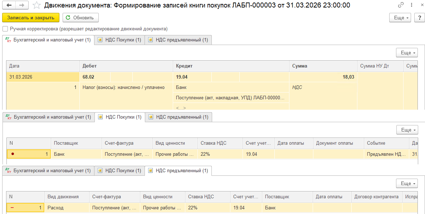Click the forward navigation arrow
Image resolution: width=425 pixels, height=214 pixels.
pos(21,5)
